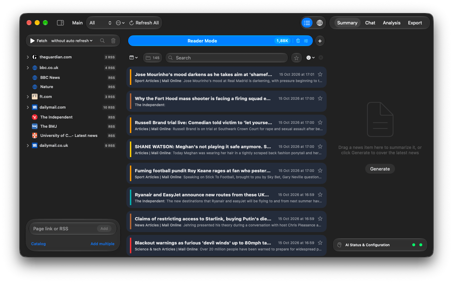Screen dimensions: 453x283
Task: Click the Add multiple link
Action: click(102, 244)
